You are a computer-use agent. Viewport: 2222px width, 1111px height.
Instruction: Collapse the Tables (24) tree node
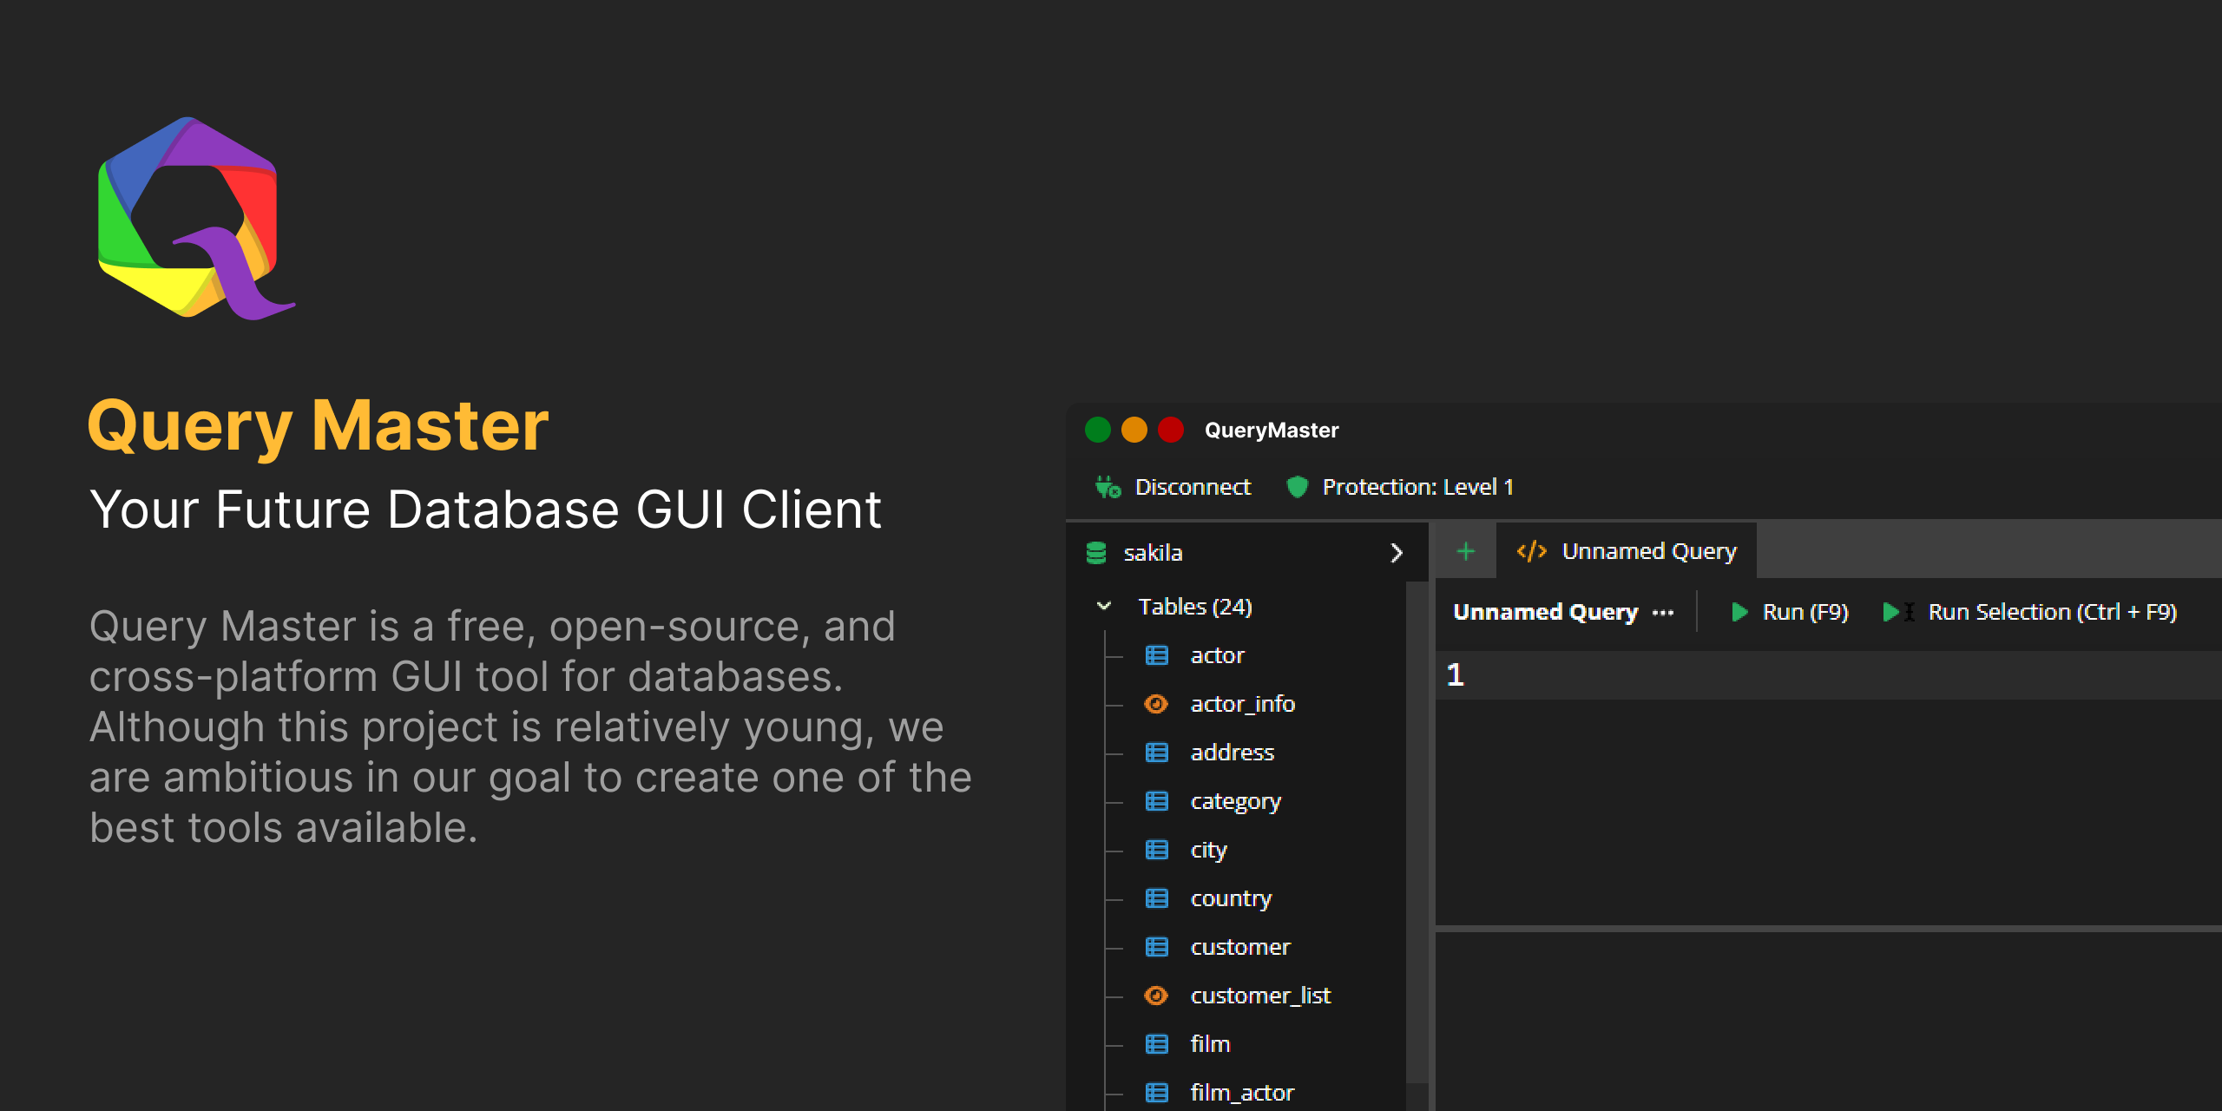[1104, 606]
